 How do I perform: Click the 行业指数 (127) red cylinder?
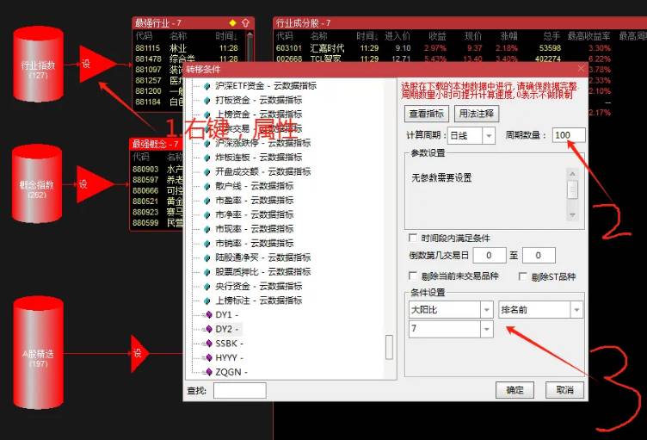[38, 64]
